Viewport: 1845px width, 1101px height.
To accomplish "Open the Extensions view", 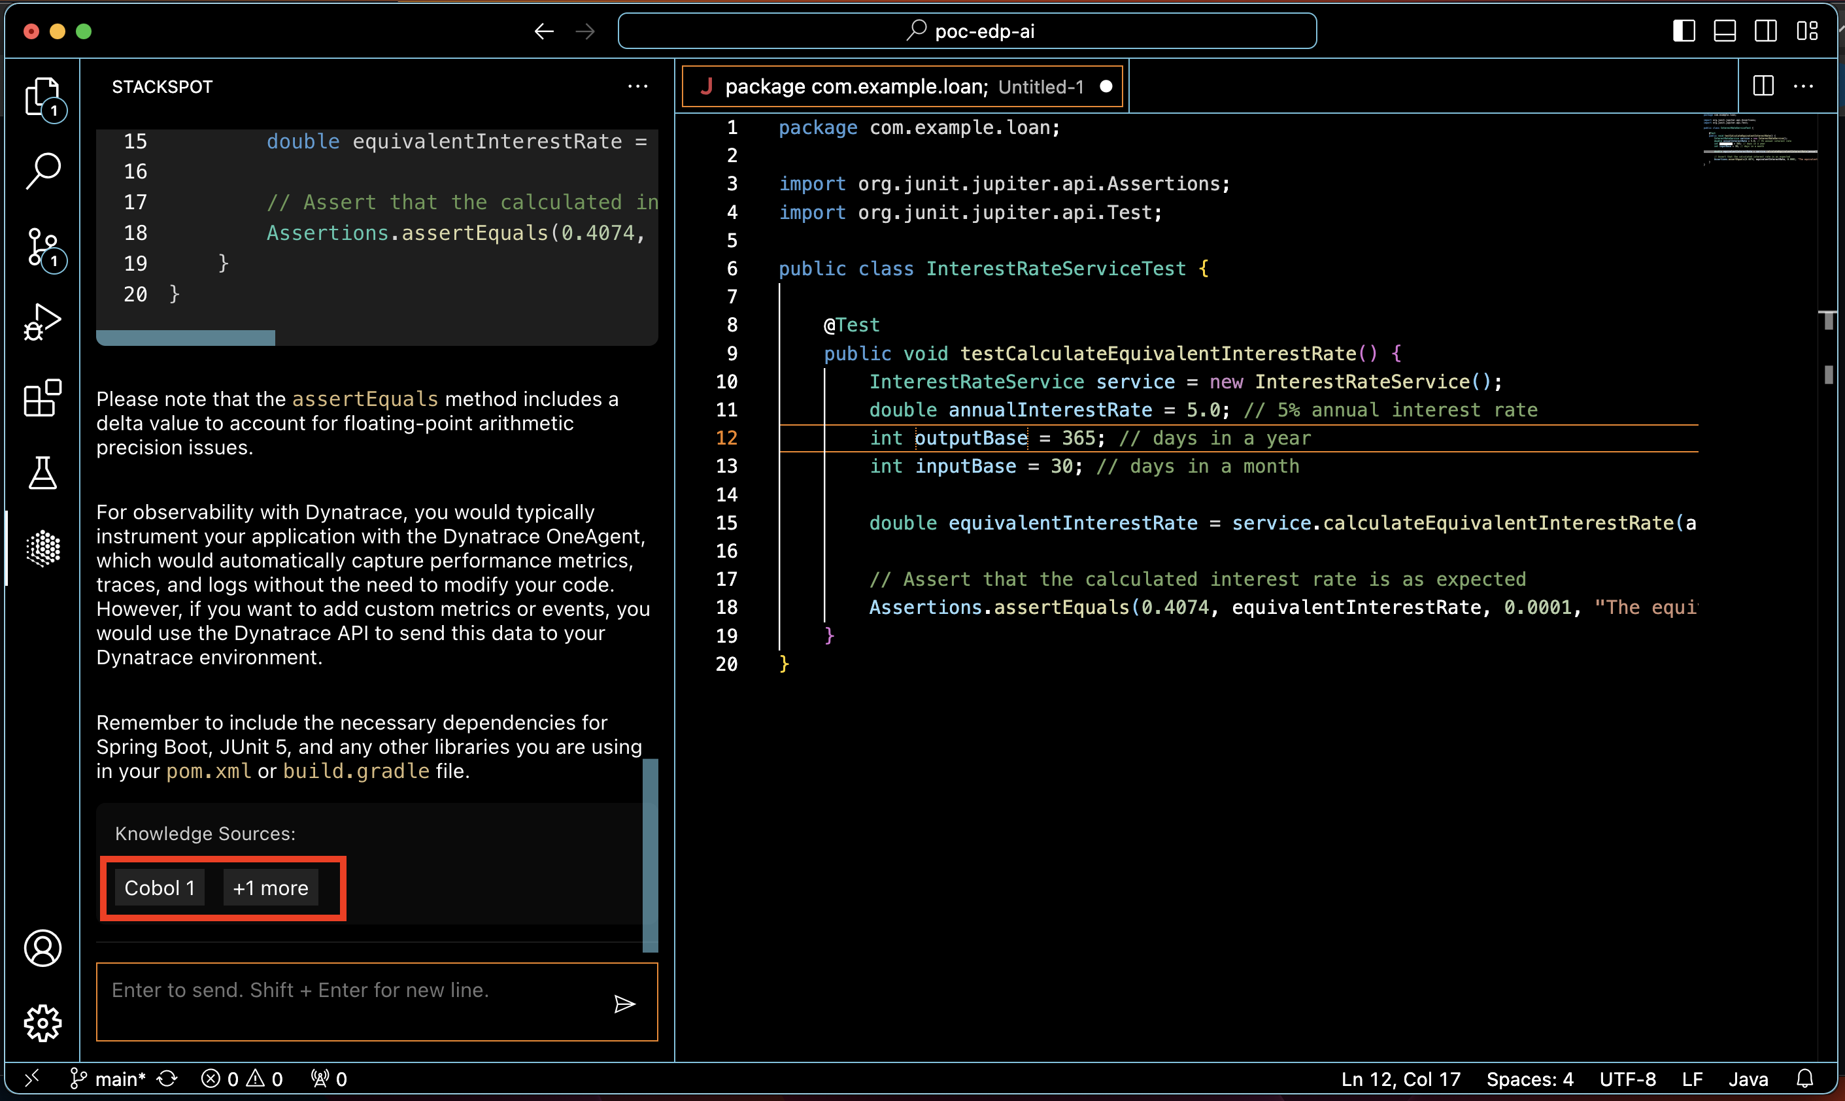I will pyautogui.click(x=42, y=398).
